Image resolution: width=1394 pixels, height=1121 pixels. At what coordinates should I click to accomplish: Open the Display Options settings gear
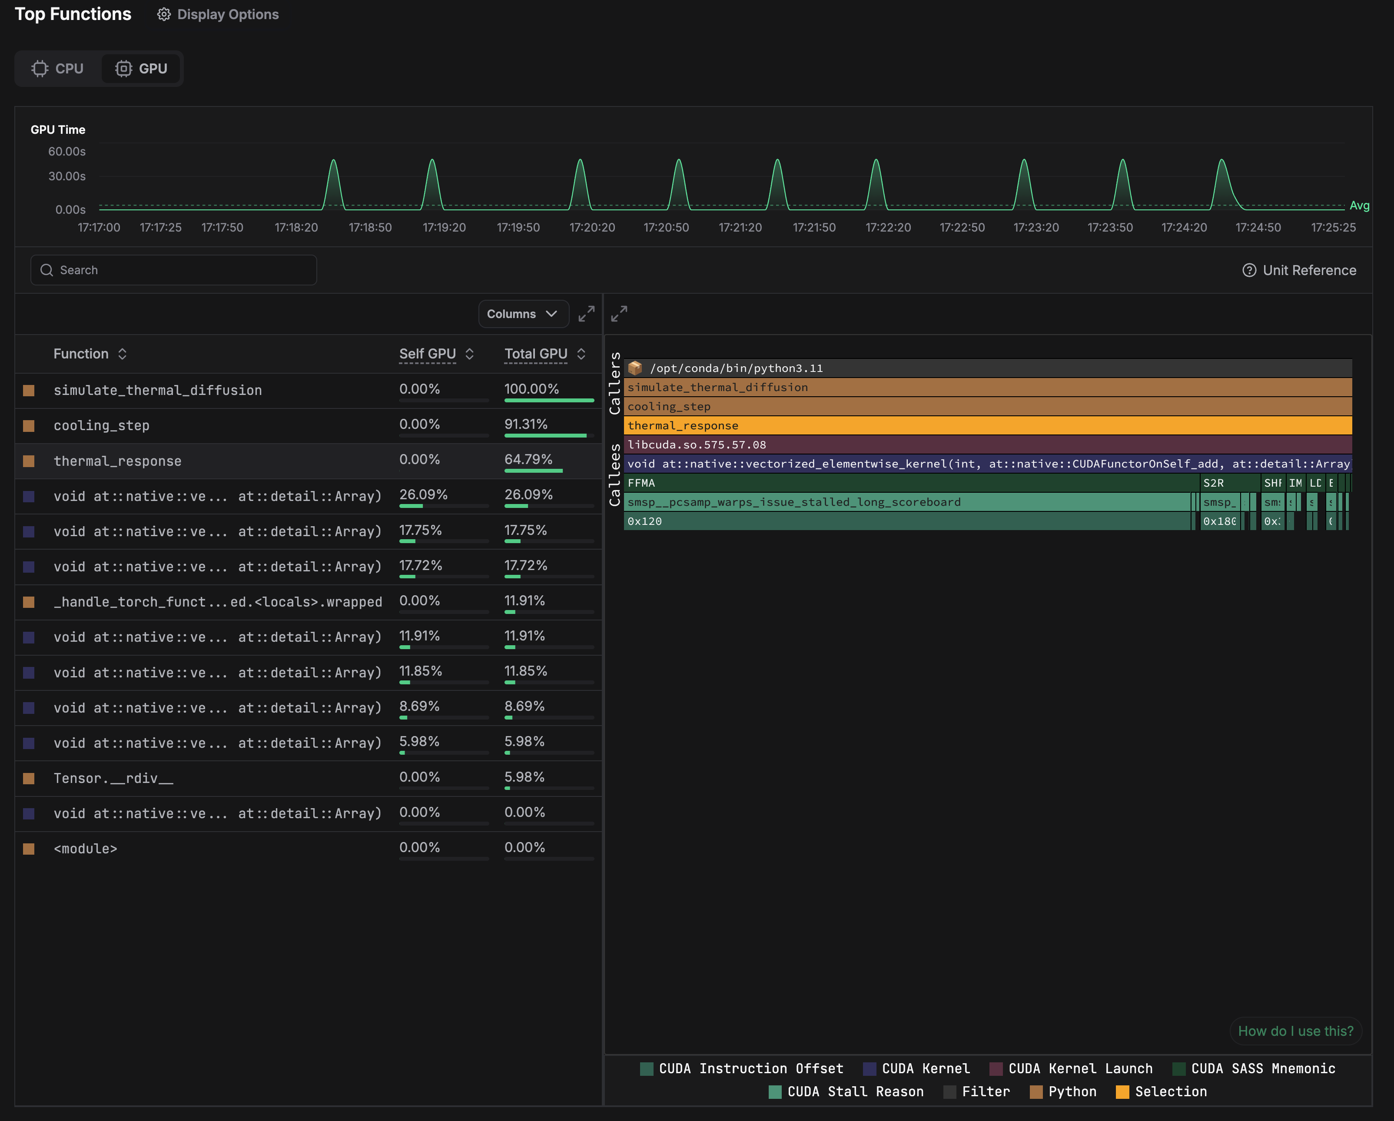pos(163,14)
